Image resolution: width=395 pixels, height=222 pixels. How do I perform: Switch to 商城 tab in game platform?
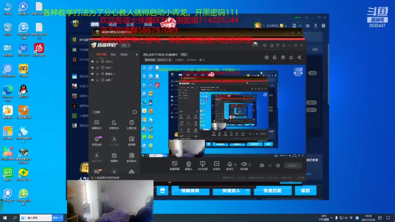click(x=148, y=24)
